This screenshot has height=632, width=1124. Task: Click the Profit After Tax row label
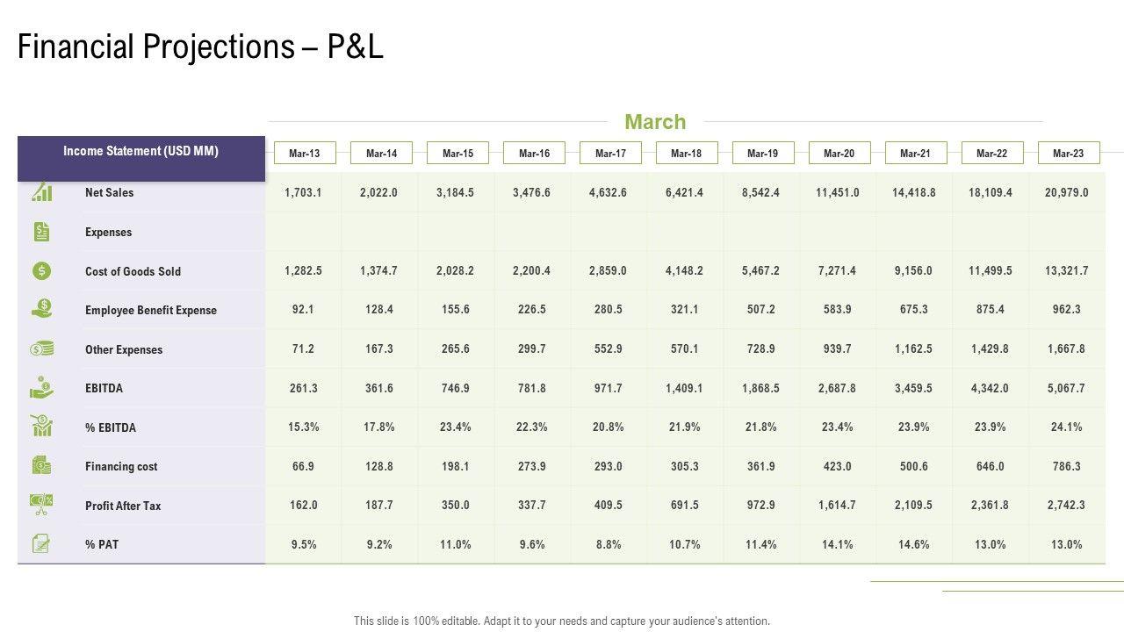[x=123, y=506]
